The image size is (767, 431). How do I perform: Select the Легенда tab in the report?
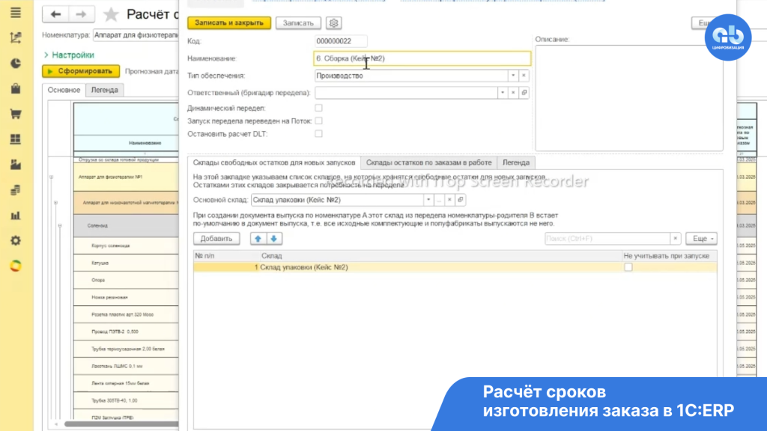[x=105, y=90]
